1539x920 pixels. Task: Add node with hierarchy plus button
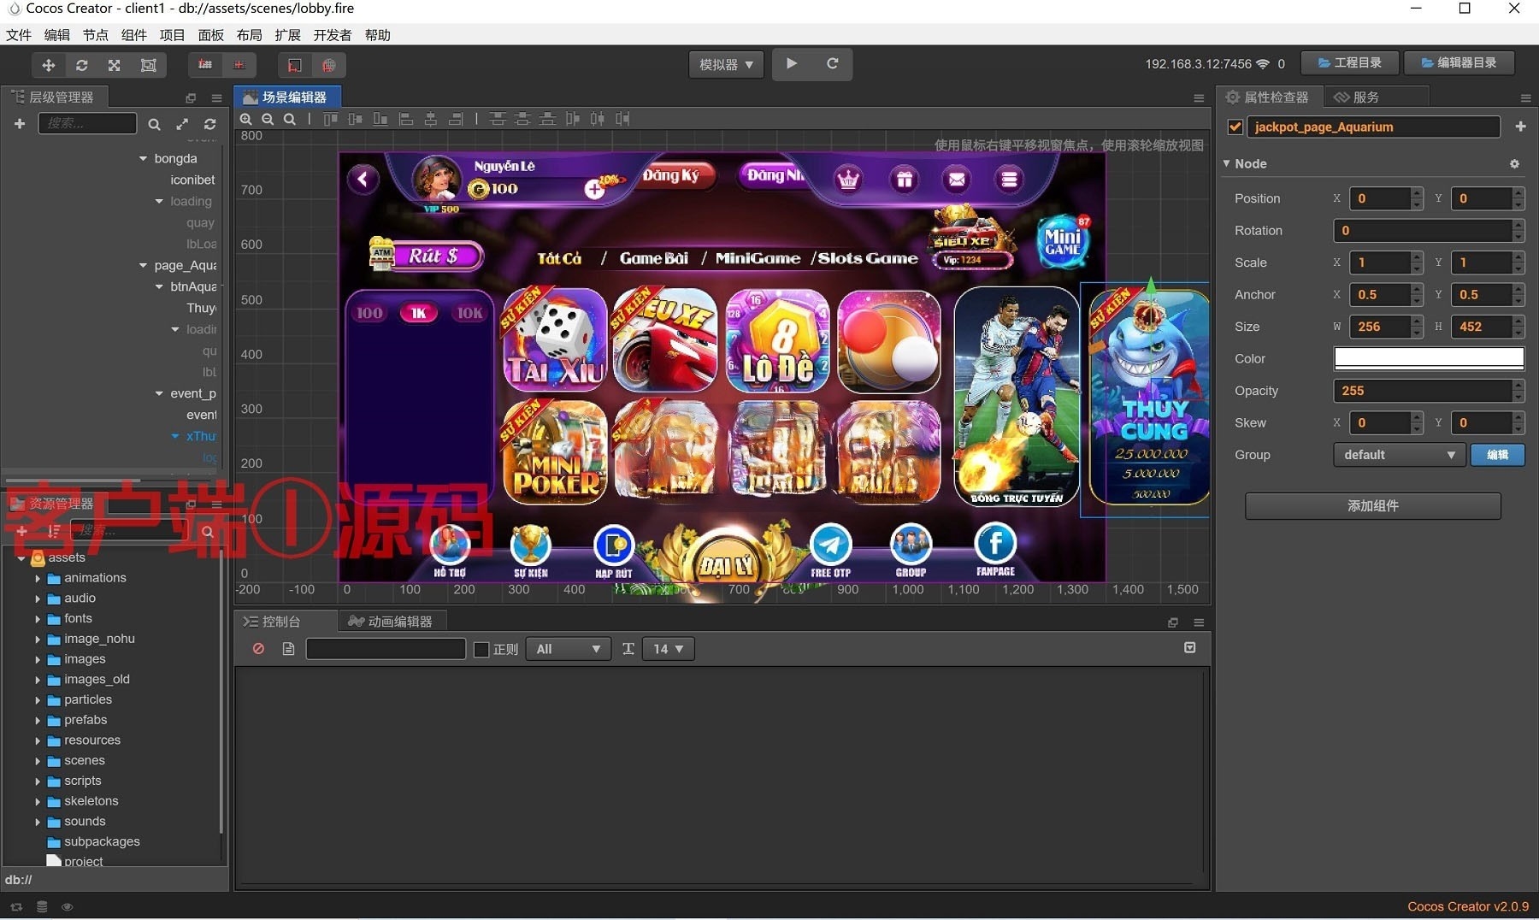[20, 124]
